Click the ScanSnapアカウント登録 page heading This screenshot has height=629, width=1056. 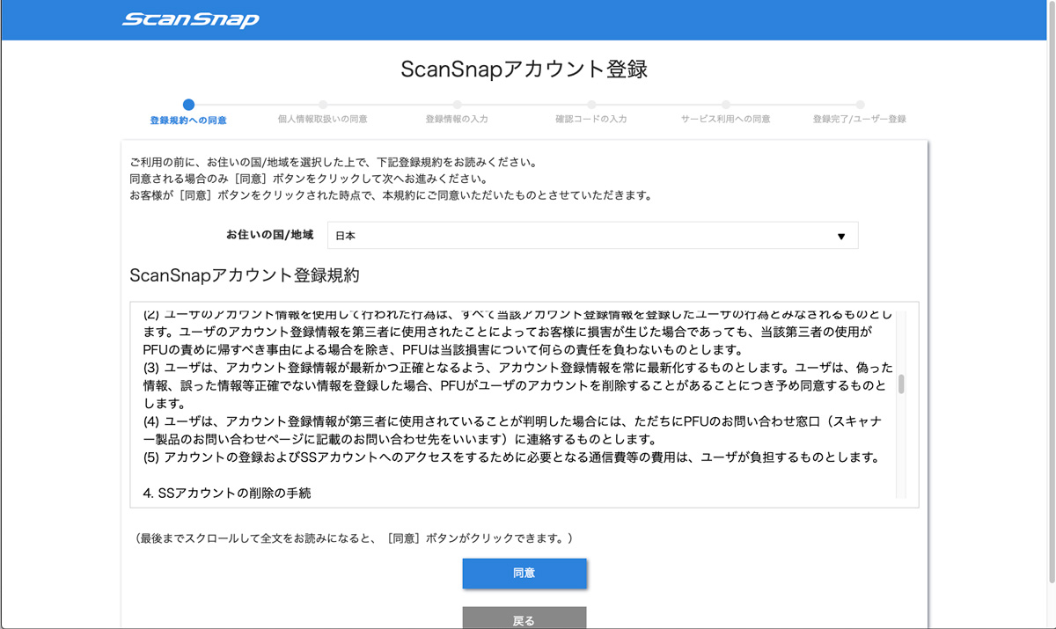click(x=524, y=69)
